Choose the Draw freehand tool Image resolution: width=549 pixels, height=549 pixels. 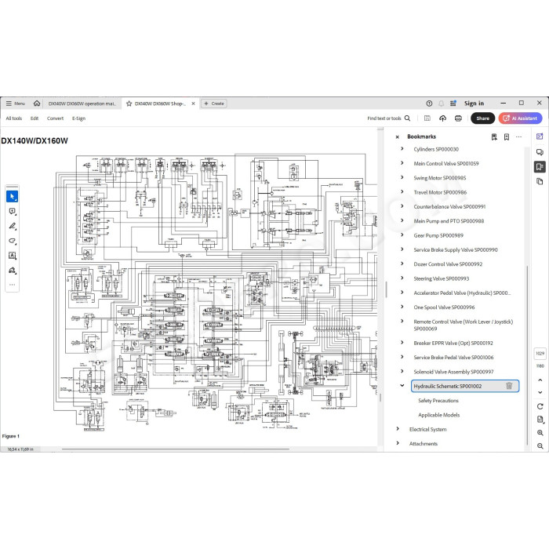[13, 241]
